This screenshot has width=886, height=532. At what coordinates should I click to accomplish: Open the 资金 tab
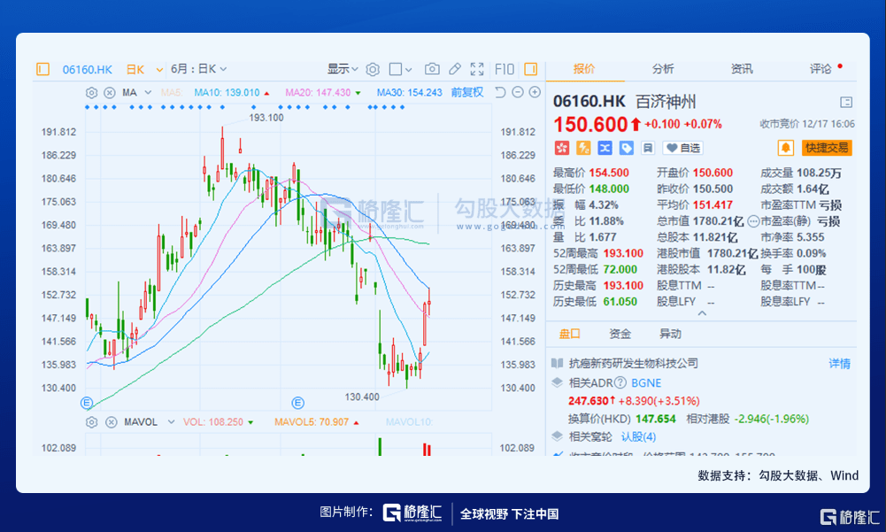pyautogui.click(x=620, y=334)
